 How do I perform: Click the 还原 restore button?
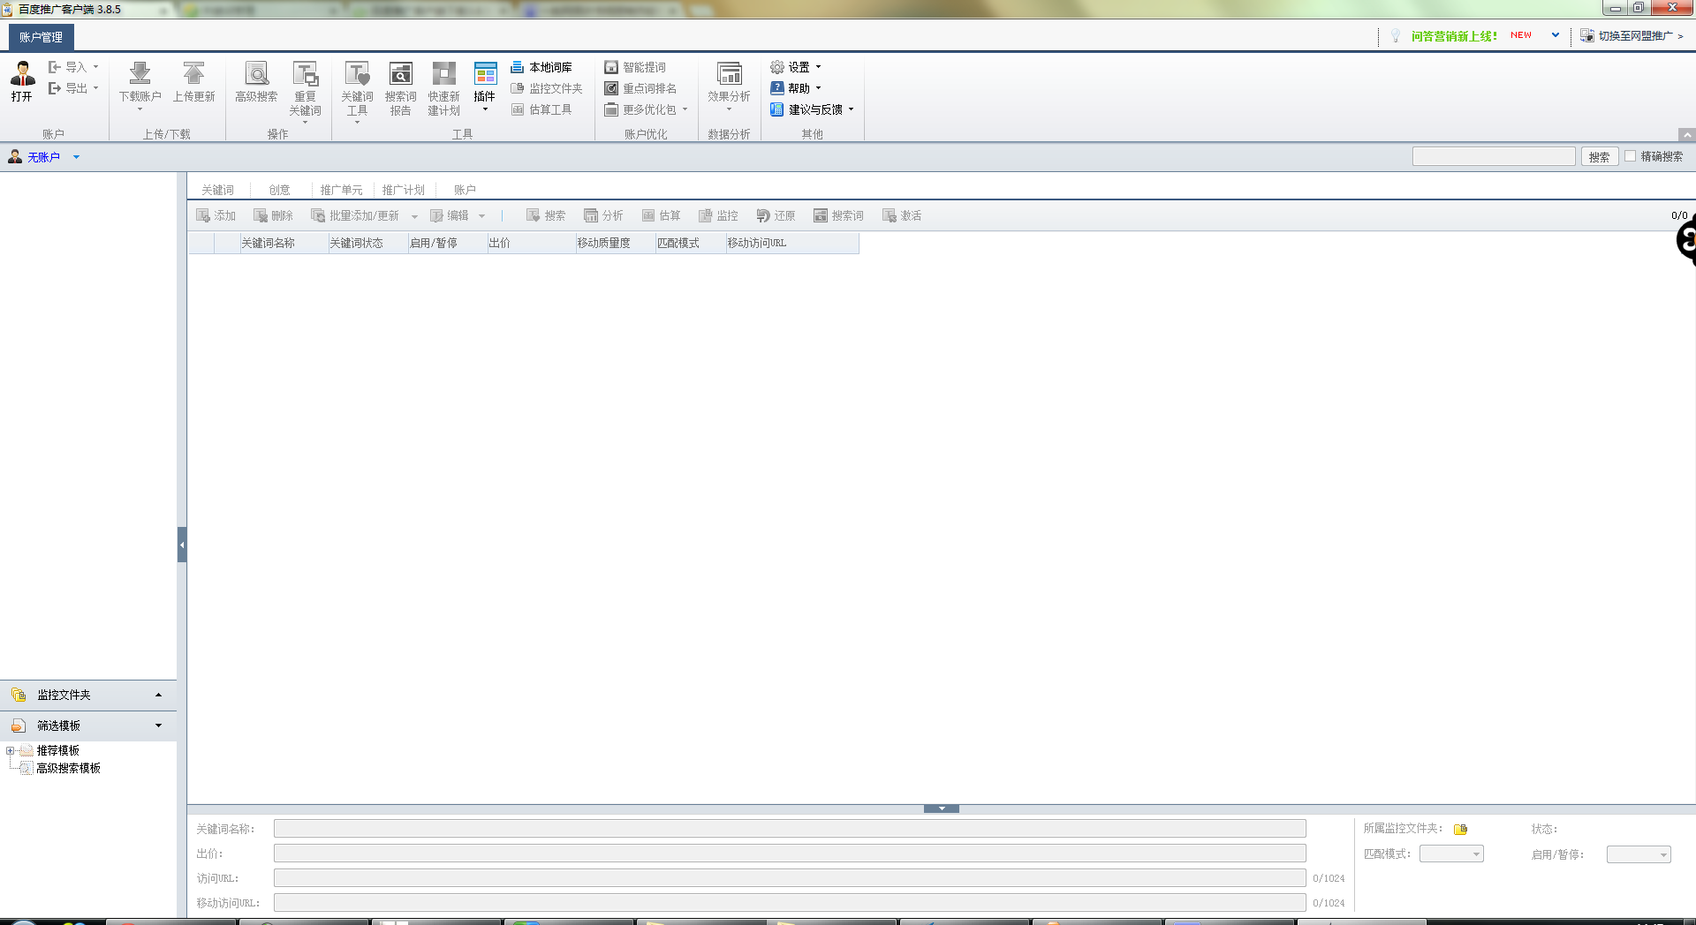tap(776, 215)
